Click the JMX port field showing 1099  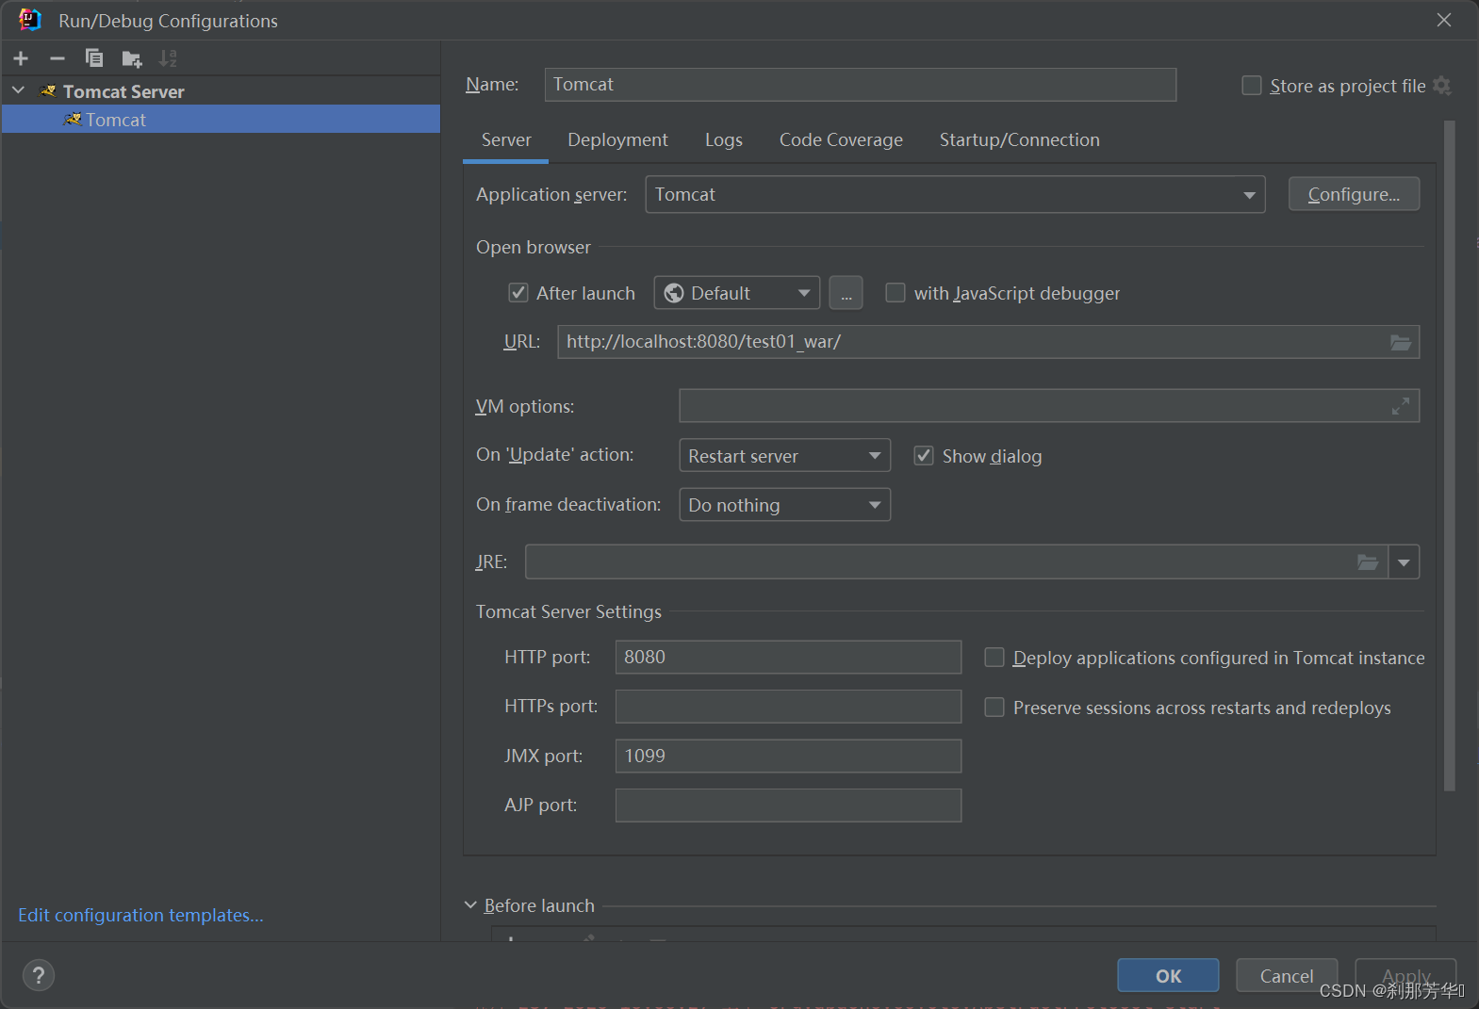[788, 756]
